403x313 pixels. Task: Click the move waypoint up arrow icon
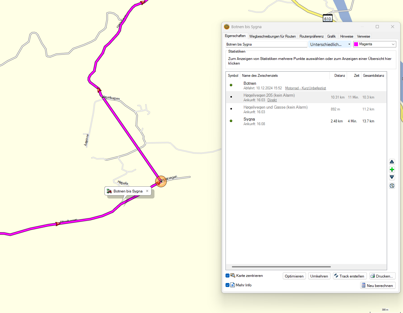392,162
